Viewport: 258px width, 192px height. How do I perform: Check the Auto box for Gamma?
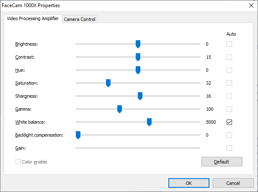pos(229,109)
